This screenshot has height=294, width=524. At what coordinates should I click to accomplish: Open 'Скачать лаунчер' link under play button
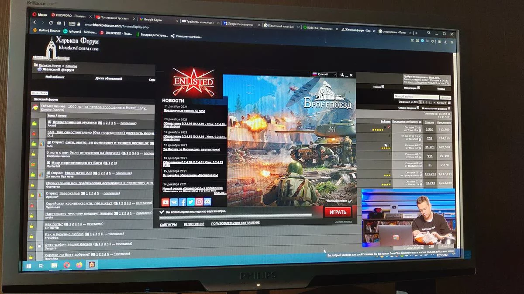[x=343, y=221]
